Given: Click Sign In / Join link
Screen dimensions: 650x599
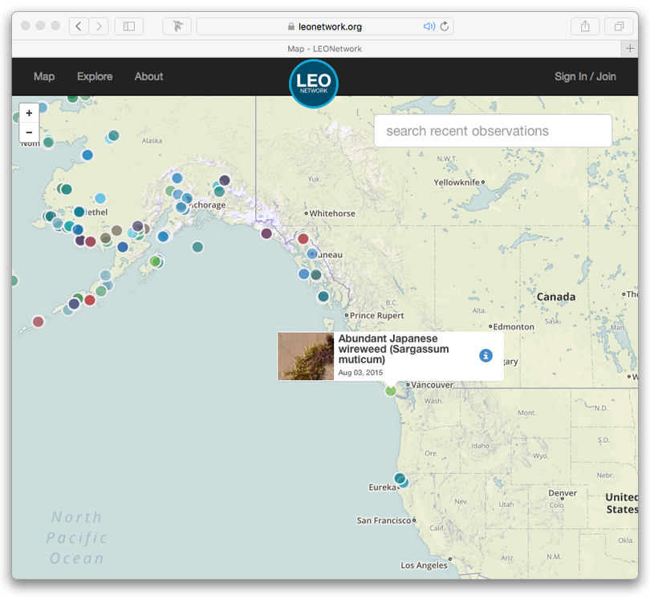Looking at the screenshot, I should click(585, 77).
